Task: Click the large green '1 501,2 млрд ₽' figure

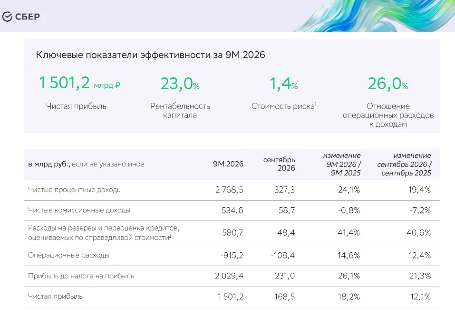Action: click(79, 83)
